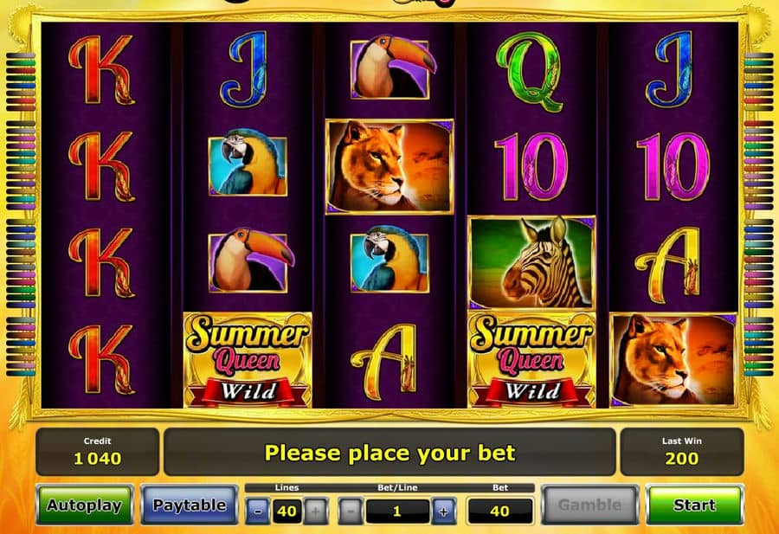This screenshot has height=534, width=779.
Task: Select the Summer Queen Wild on reel four
Action: [x=531, y=360]
